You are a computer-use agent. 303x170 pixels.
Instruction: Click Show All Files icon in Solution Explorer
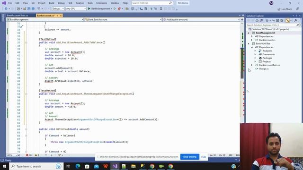pos(282,20)
